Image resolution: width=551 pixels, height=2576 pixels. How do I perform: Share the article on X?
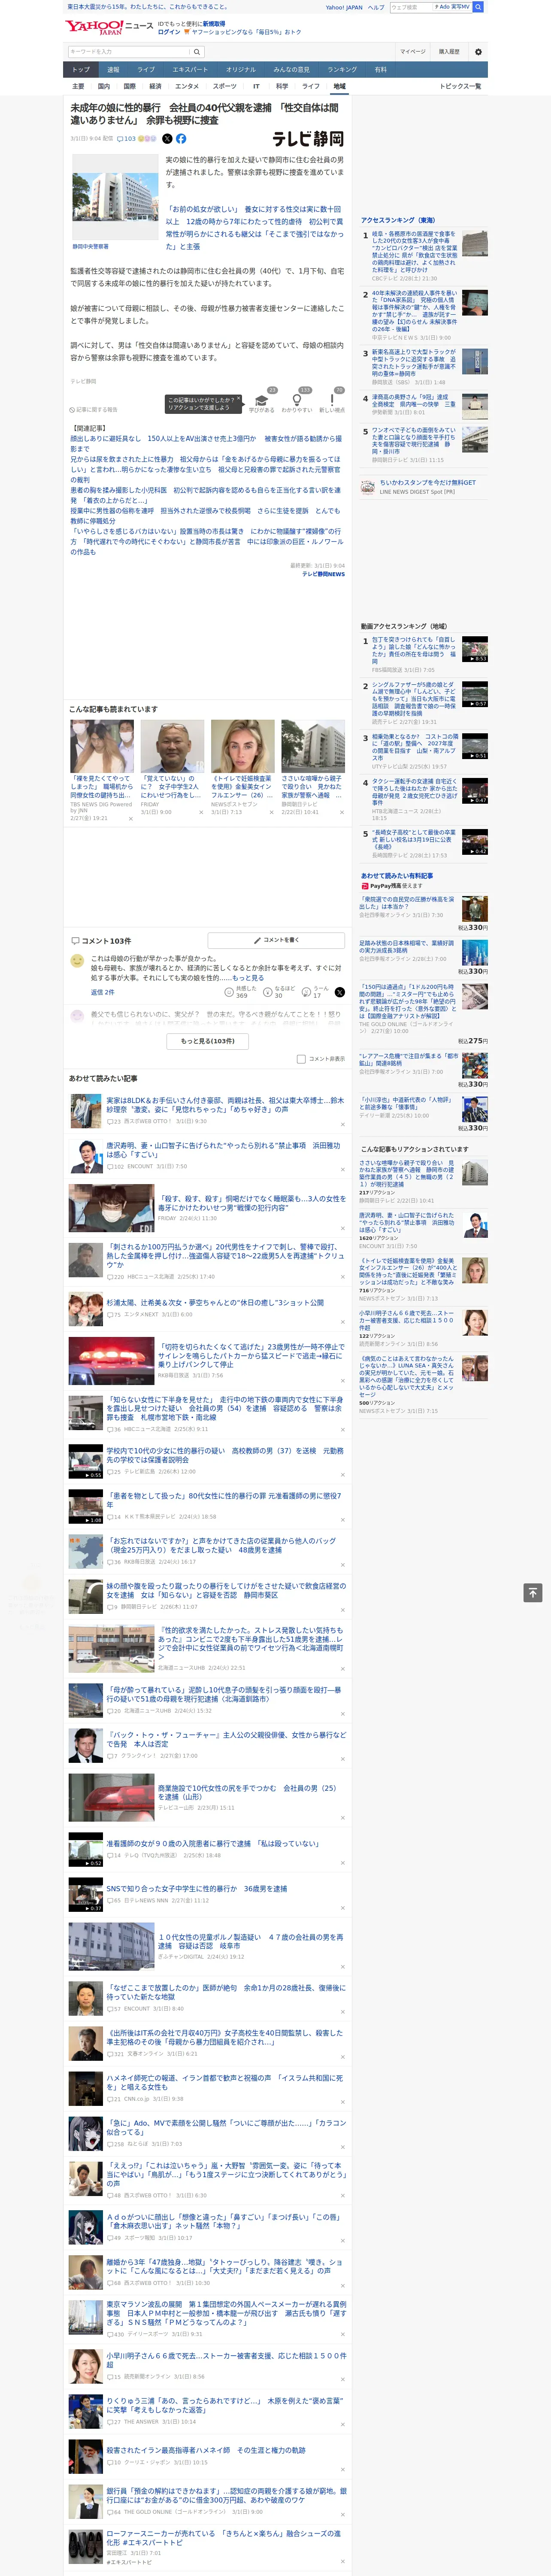pos(167,139)
